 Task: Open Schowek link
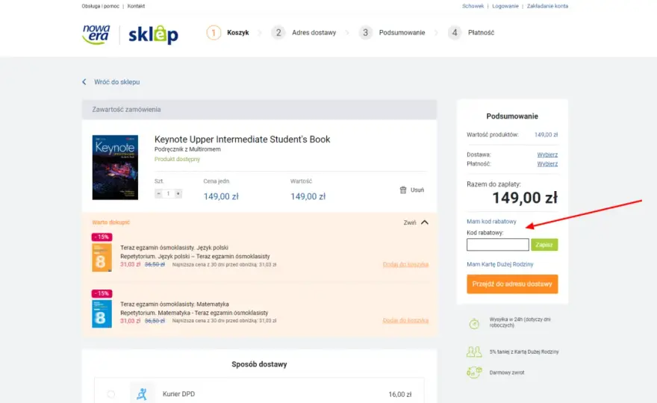[x=473, y=6]
